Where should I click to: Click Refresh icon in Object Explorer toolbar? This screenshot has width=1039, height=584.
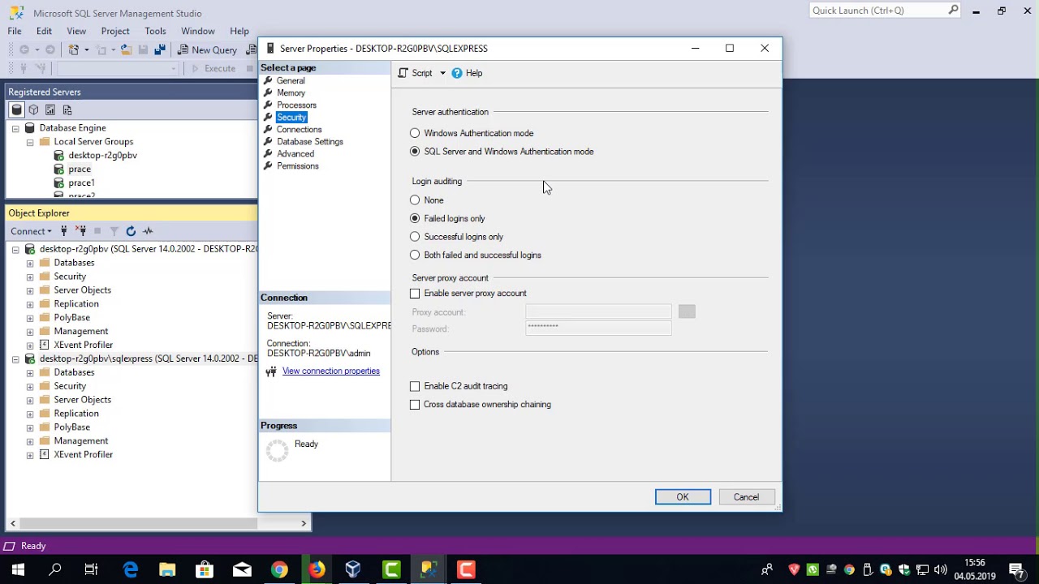[x=131, y=231]
